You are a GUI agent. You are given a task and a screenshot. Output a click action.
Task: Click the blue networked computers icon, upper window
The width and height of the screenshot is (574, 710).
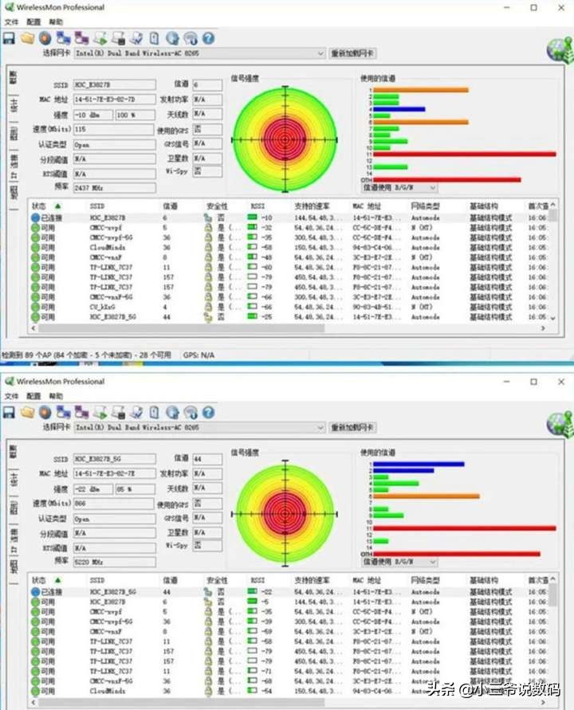[63, 38]
